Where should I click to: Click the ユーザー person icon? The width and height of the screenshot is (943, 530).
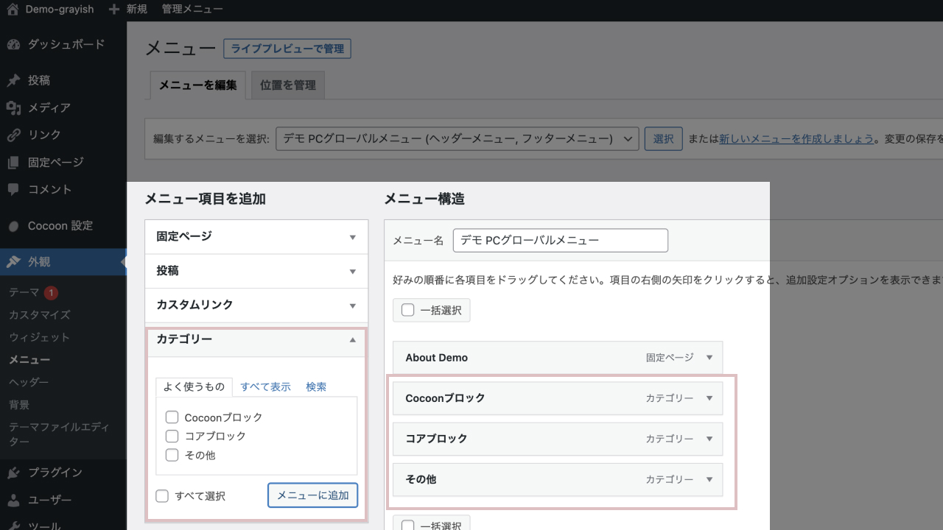[x=13, y=500]
